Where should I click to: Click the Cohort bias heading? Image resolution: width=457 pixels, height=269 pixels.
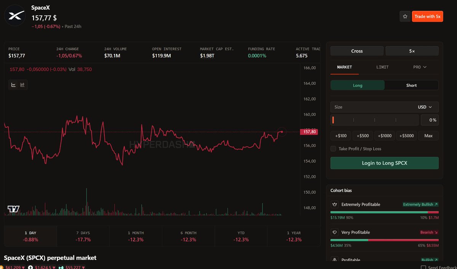pos(341,190)
